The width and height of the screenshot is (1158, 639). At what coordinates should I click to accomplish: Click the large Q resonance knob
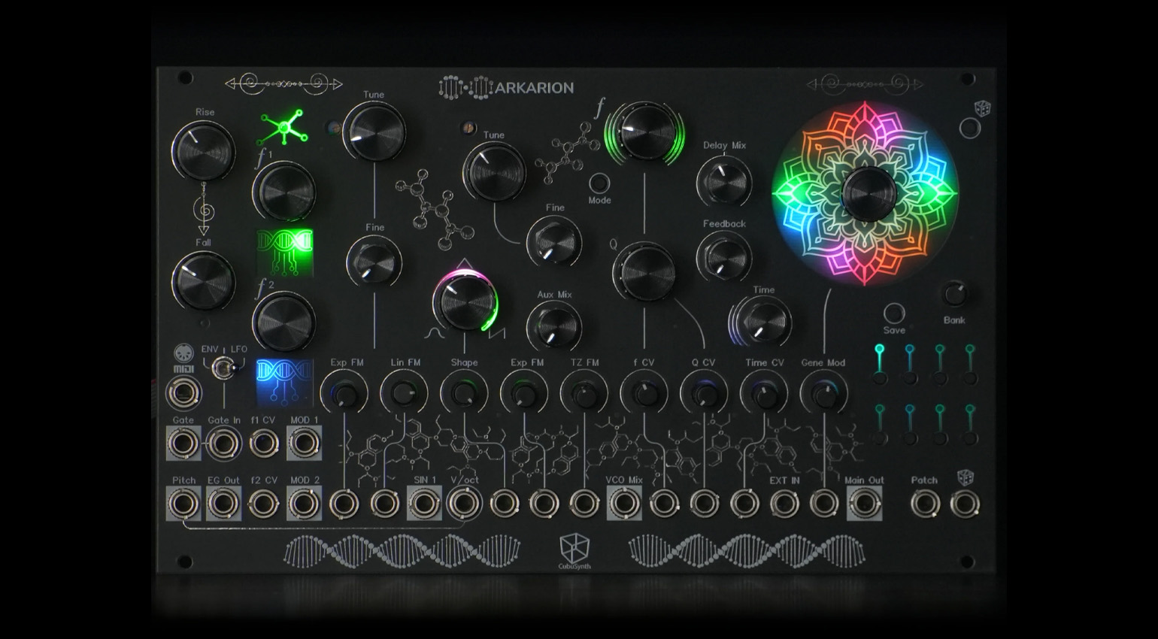(x=644, y=272)
